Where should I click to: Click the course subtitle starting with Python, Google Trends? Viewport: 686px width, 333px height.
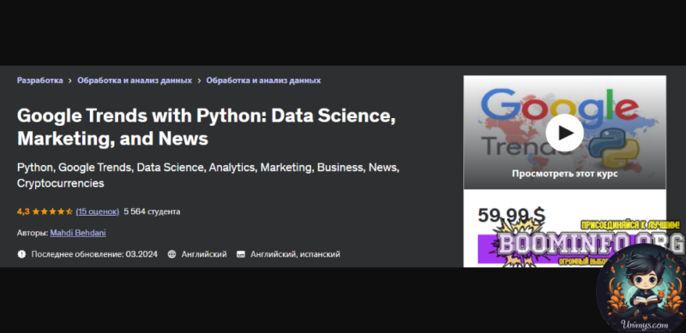point(208,175)
